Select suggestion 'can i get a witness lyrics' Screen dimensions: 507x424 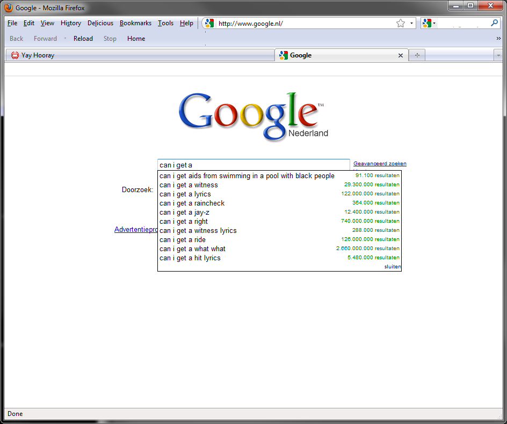279,230
